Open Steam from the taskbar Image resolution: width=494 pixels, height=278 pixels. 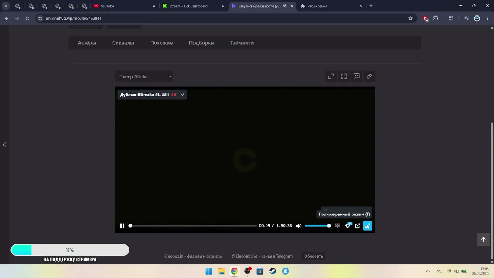tap(272, 271)
